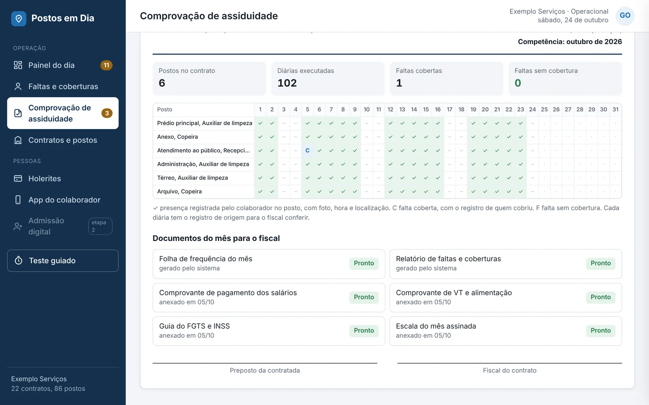Viewport: 649px width, 405px height.
Task: Click Fiscal do contrato signature label
Action: point(510,370)
